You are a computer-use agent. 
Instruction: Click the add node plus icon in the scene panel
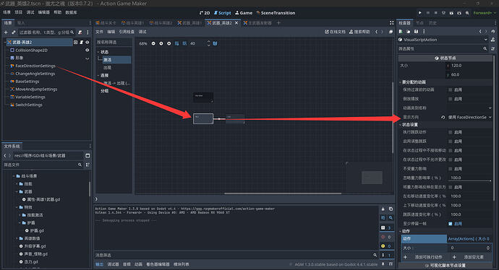6,32
